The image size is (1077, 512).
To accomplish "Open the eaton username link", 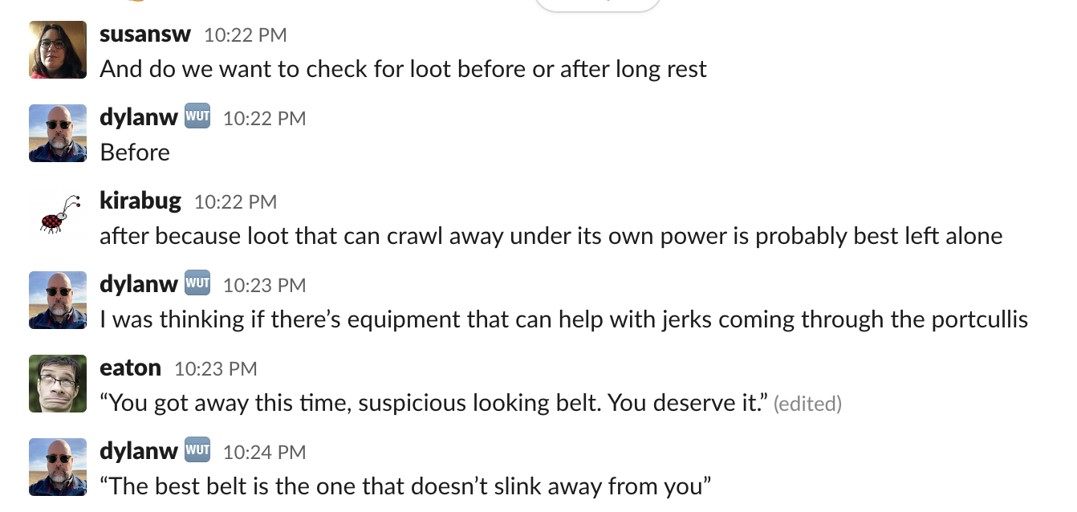I will (x=130, y=368).
